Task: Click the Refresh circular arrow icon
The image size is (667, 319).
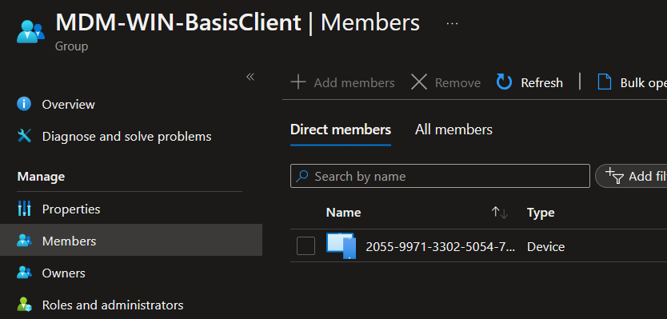Action: coord(504,82)
